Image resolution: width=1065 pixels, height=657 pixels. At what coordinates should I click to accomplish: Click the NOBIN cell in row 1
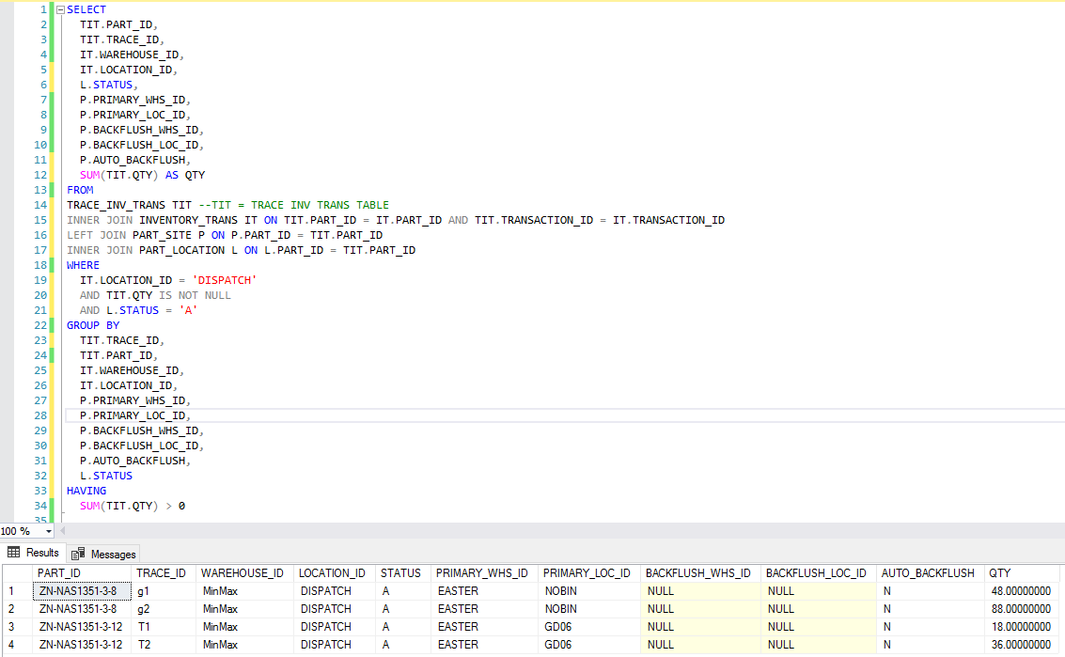click(588, 591)
